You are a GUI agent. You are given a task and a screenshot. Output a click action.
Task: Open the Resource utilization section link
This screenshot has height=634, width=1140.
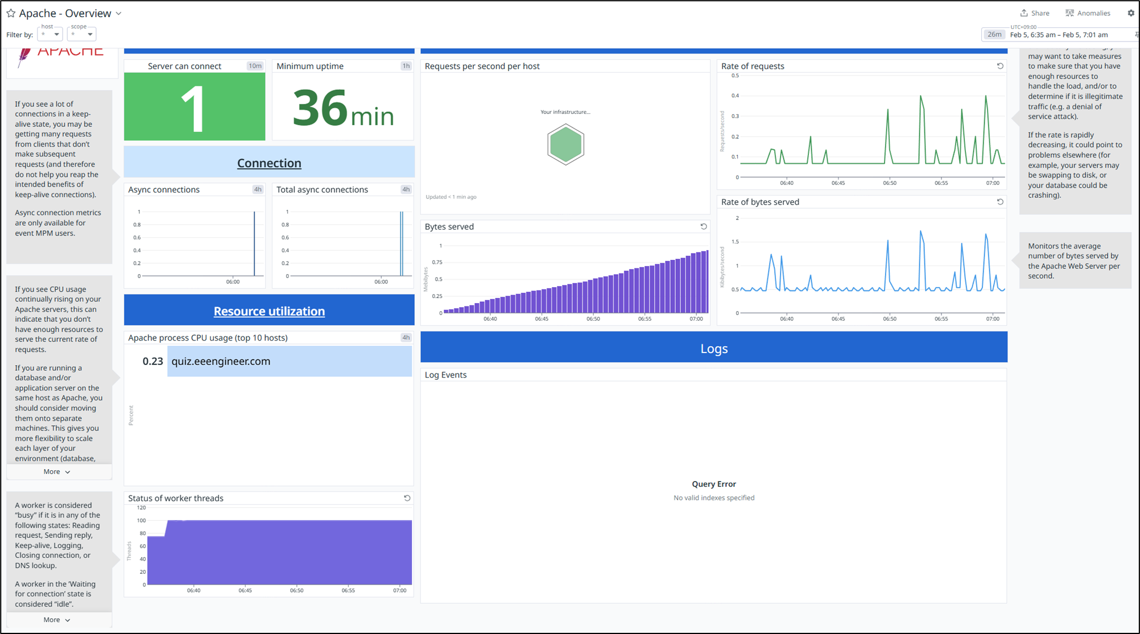(x=269, y=311)
